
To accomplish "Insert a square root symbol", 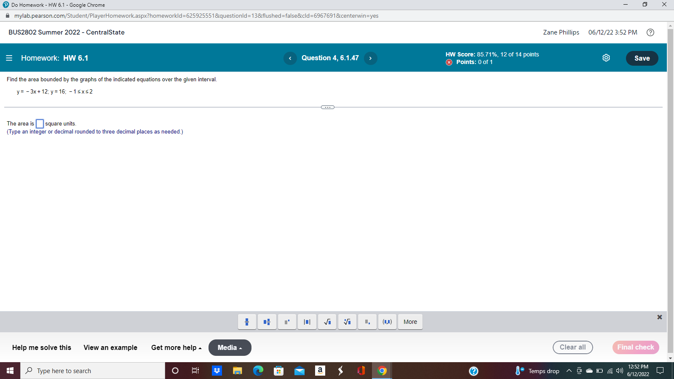I will (327, 322).
